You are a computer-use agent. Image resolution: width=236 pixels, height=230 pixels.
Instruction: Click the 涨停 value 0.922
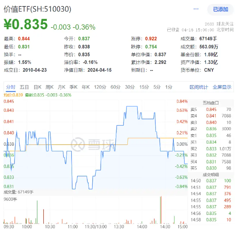(151, 39)
